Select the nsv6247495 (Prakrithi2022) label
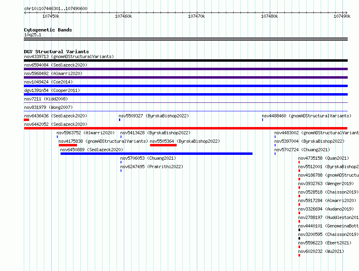Image resolution: width=359 pixels, height=271 pixels. coord(152,167)
